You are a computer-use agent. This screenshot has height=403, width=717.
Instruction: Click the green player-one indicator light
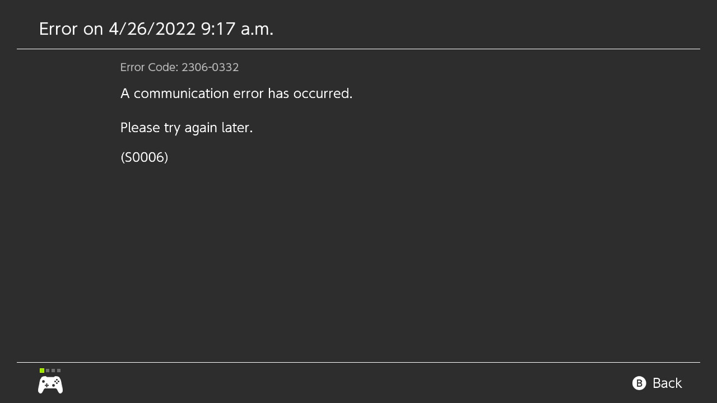click(x=42, y=371)
